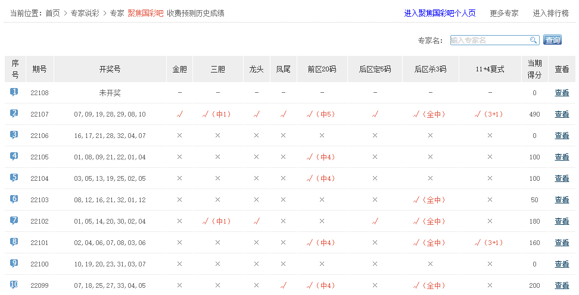Open the 进入排行榜 link

550,13
